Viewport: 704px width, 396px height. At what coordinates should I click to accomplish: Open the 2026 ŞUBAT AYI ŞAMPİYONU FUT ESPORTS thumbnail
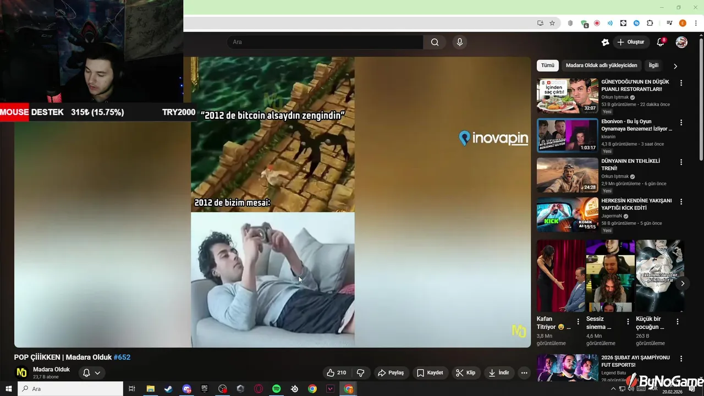click(x=567, y=369)
